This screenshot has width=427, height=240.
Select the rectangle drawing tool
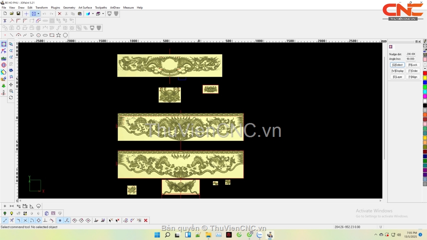pos(52,35)
